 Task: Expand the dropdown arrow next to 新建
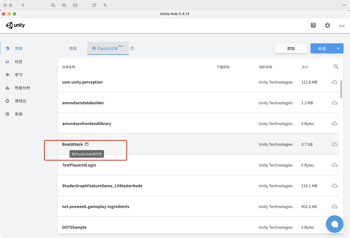click(x=339, y=48)
